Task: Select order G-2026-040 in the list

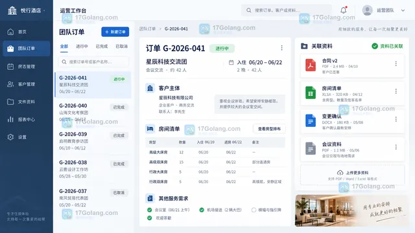Action: 93,113
